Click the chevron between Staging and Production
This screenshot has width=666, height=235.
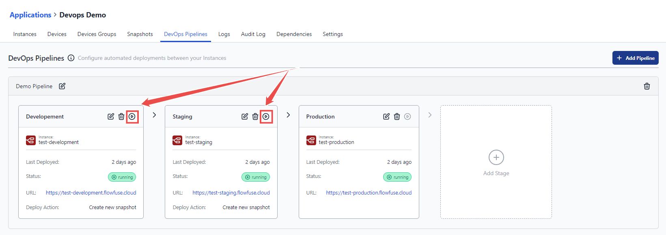tap(288, 115)
